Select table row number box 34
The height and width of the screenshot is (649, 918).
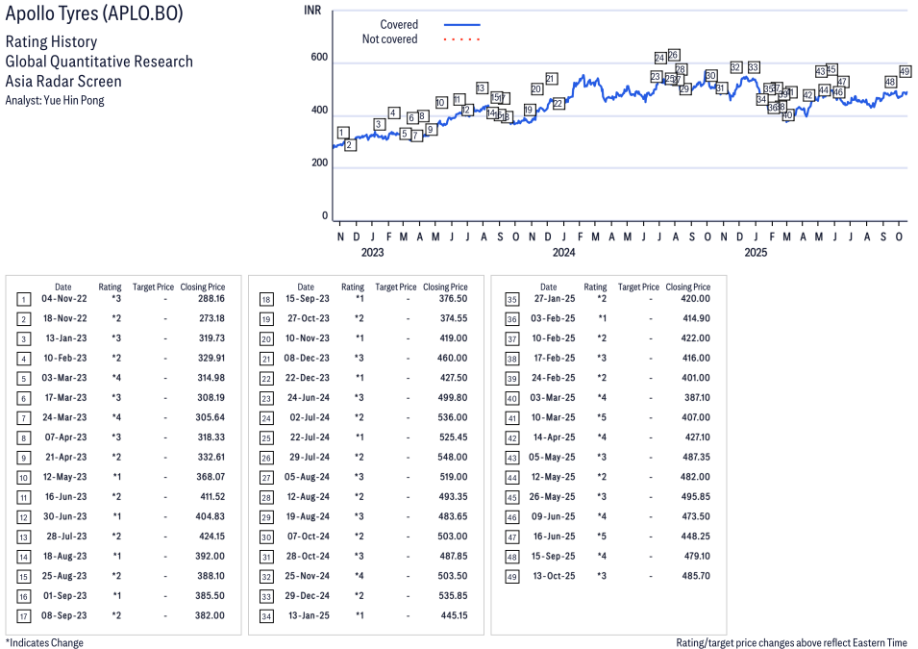tap(265, 613)
